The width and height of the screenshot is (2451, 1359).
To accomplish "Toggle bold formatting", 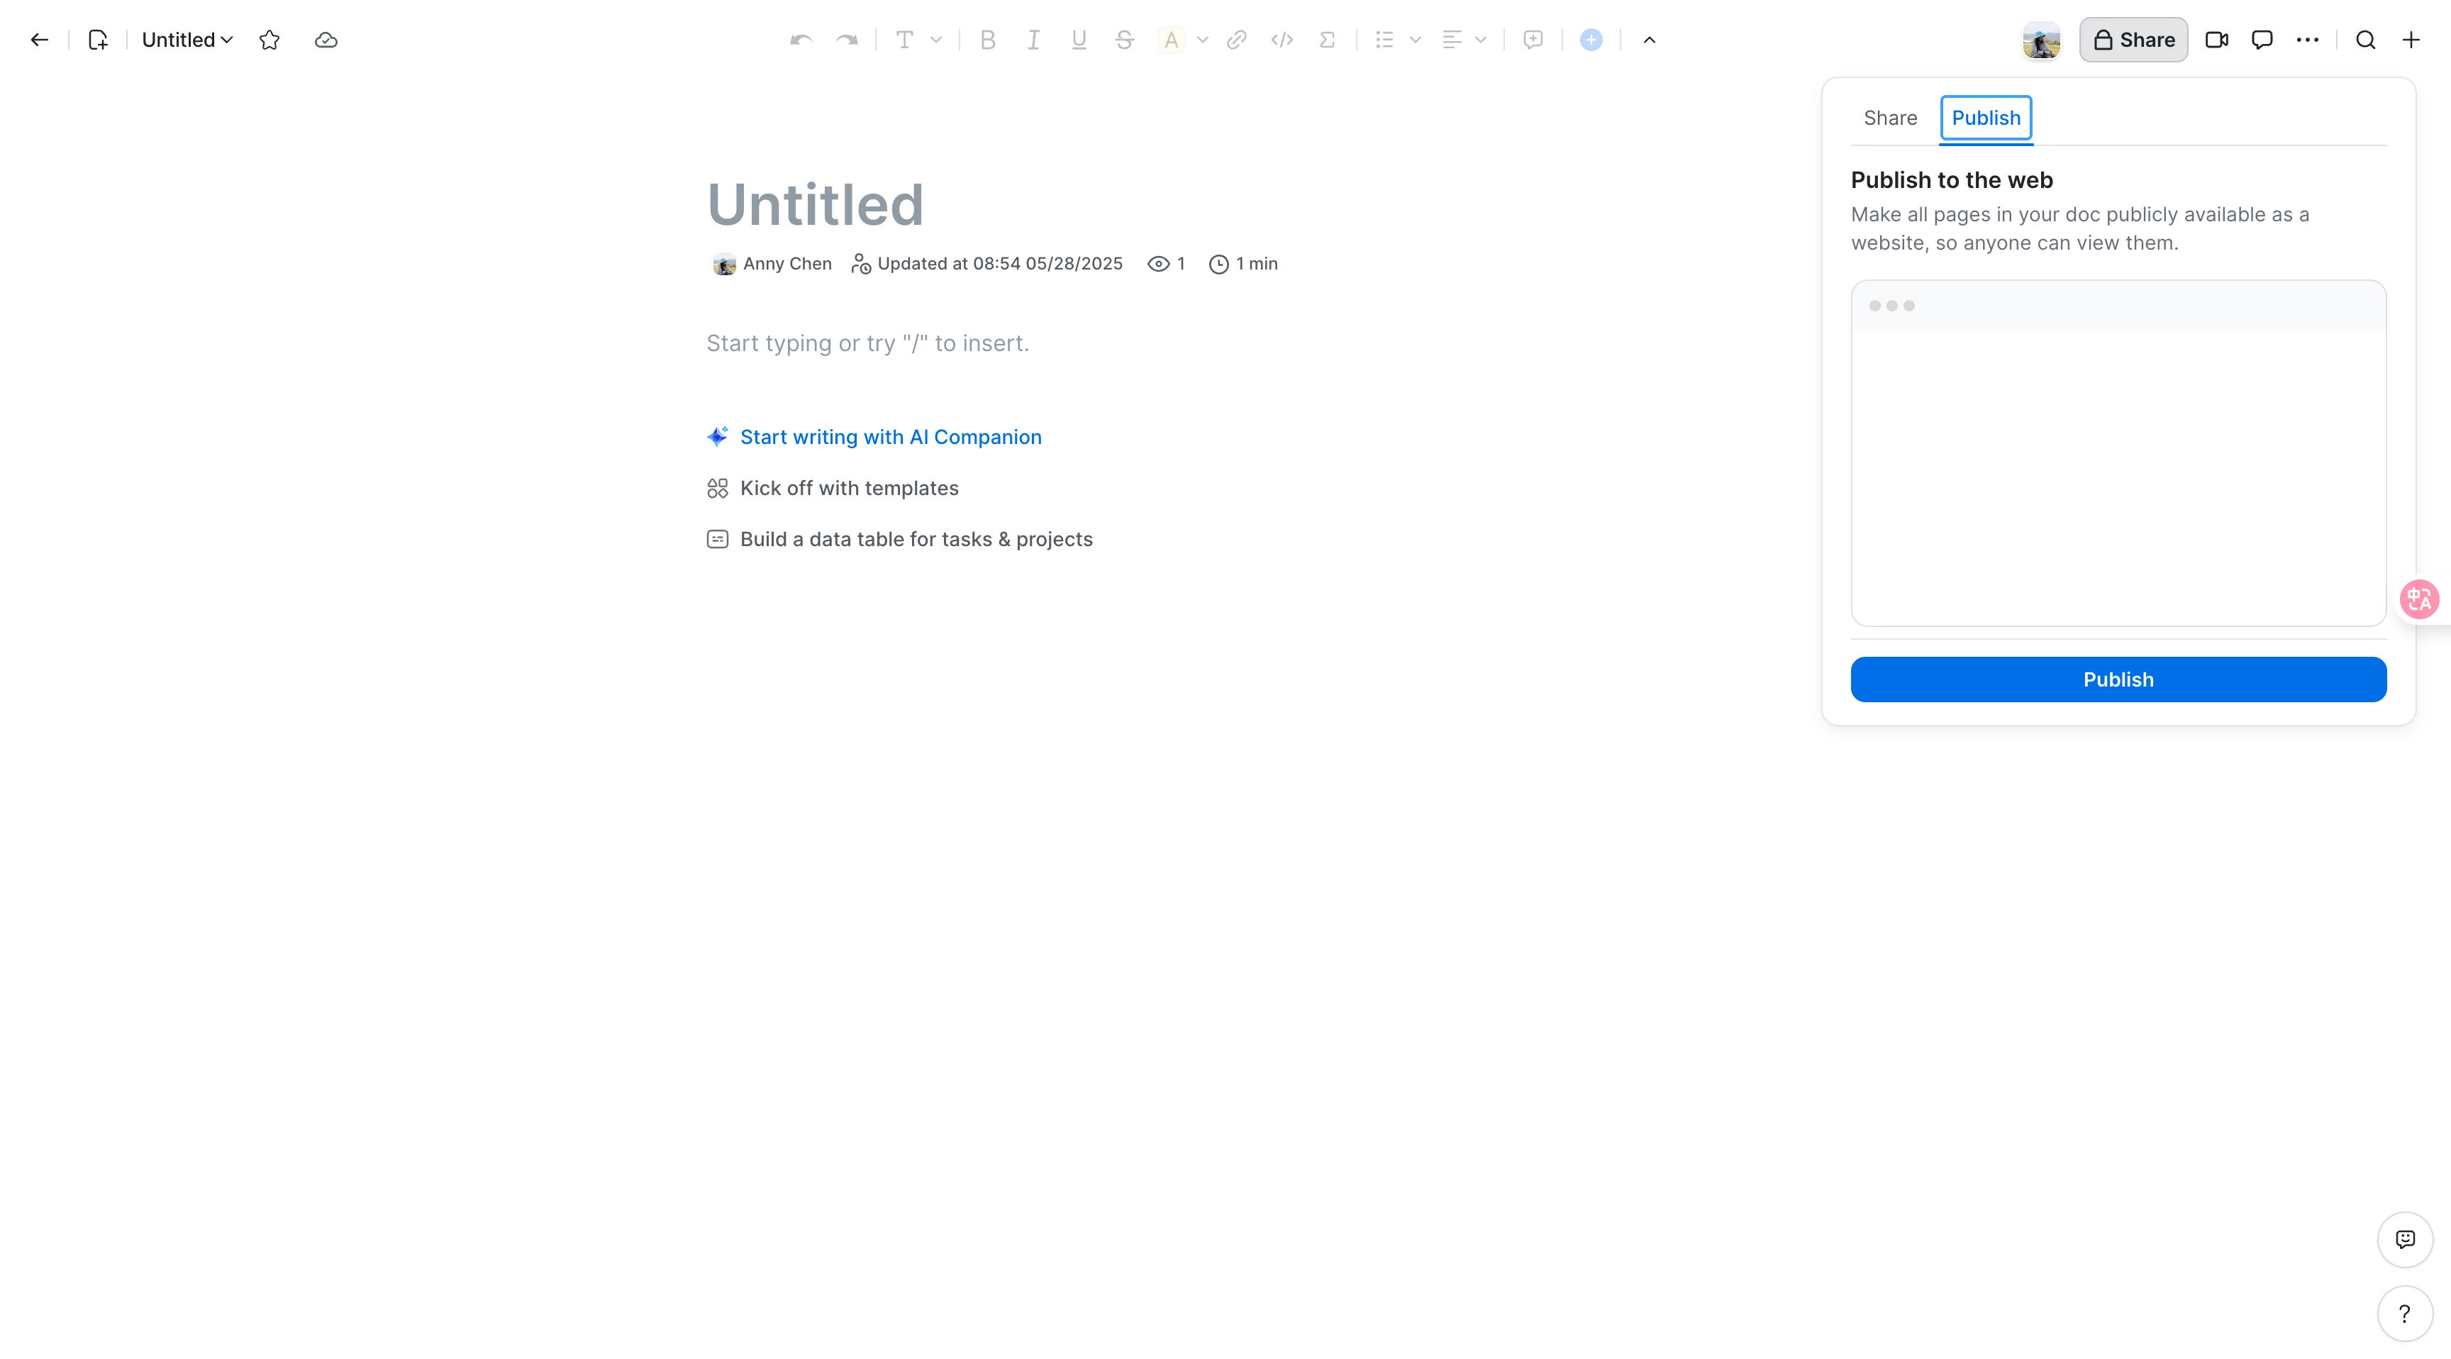I will click(x=988, y=40).
